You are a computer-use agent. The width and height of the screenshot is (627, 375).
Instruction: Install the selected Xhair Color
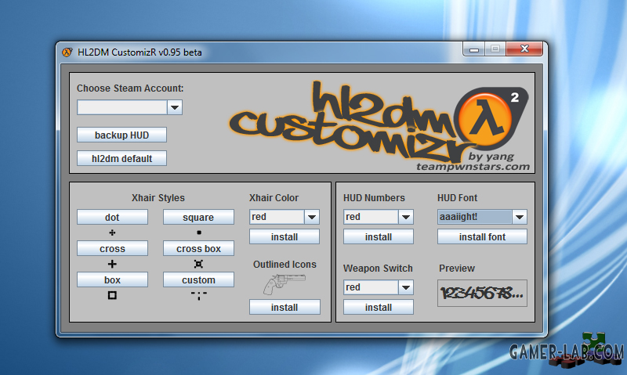pos(285,236)
